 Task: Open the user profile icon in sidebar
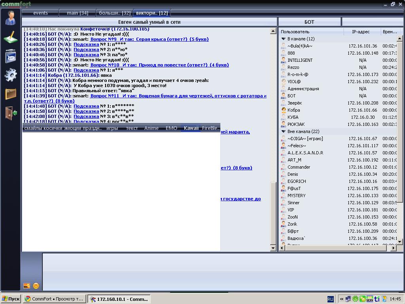coord(11,17)
